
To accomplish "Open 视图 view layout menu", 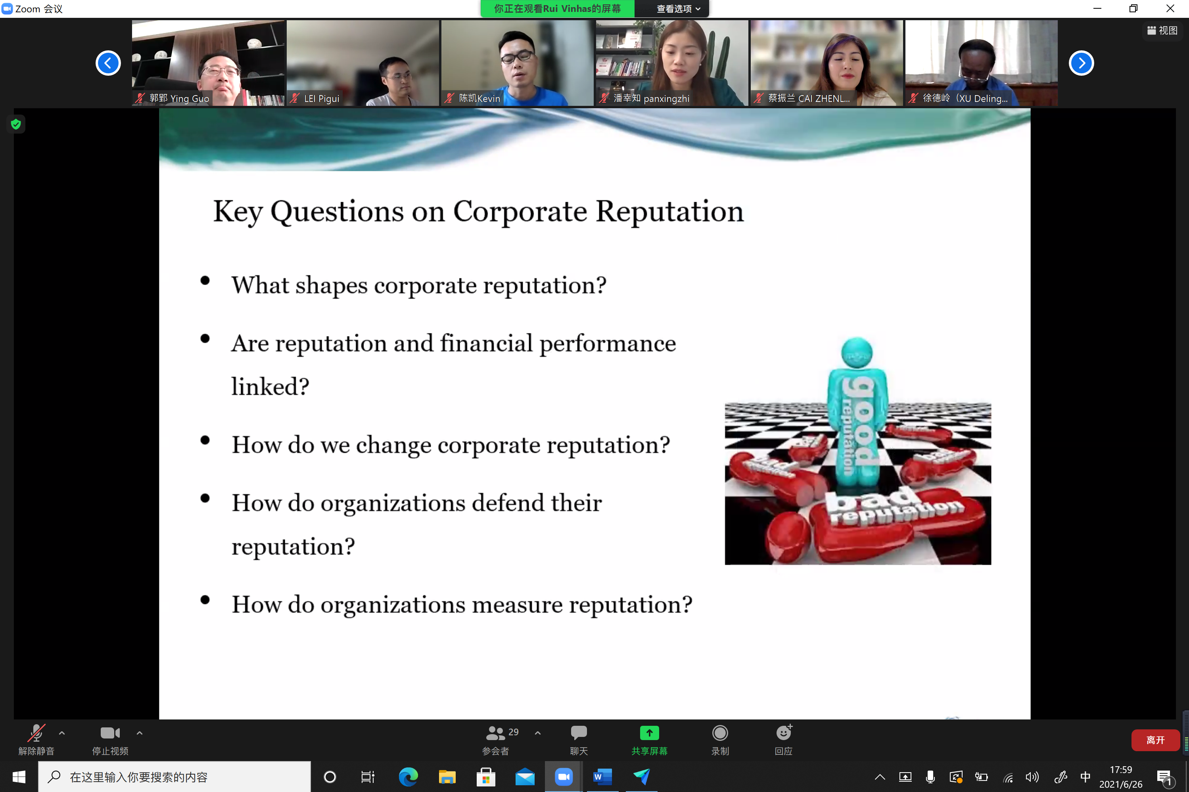I will 1162,31.
